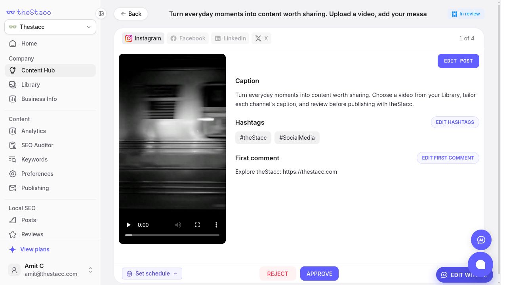Open video more options menu
Viewport: 507px width, 285px height.
(216, 225)
